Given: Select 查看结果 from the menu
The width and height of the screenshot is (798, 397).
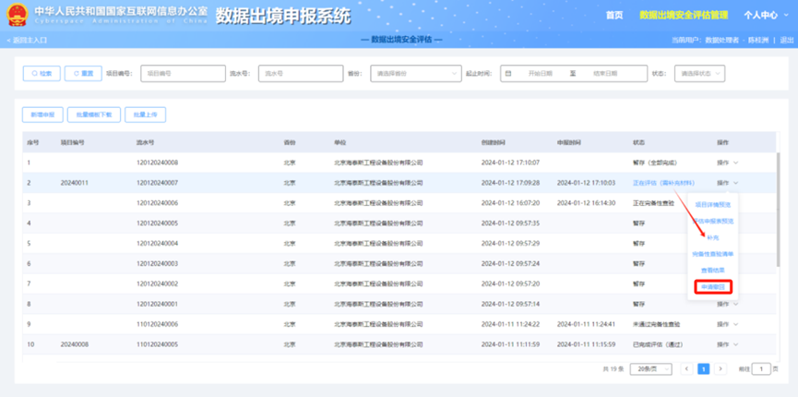Looking at the screenshot, I should (713, 271).
